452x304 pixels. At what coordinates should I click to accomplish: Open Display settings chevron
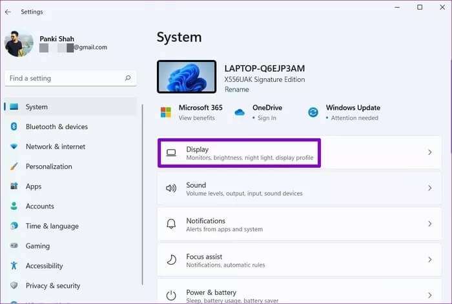click(430, 152)
